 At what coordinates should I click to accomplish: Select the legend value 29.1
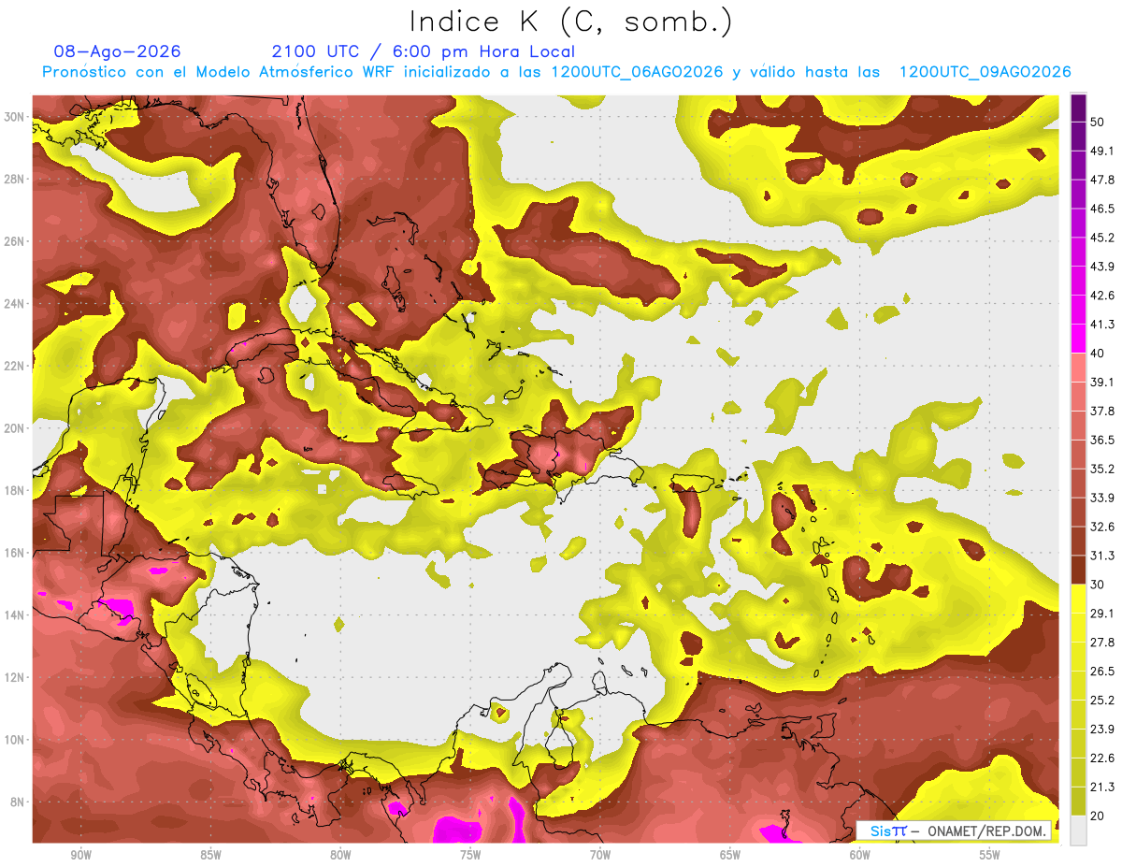coord(1102,613)
